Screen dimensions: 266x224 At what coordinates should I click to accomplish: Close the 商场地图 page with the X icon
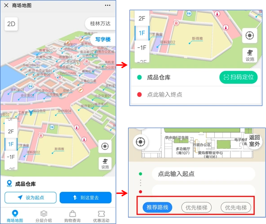[x=6, y=5]
